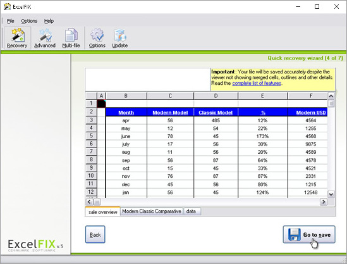The image size is (347, 264).
Task: Maximize the ExcelFIX window
Action: 317,7
